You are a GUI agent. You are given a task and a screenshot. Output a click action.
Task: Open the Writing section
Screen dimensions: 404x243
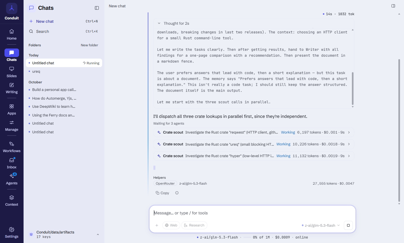12,88
